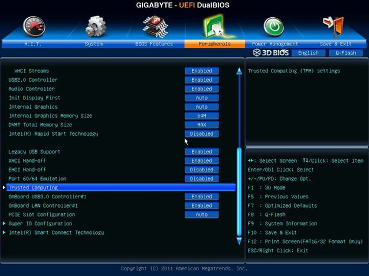369x276 pixels.
Task: Click the English language button
Action: (x=308, y=53)
